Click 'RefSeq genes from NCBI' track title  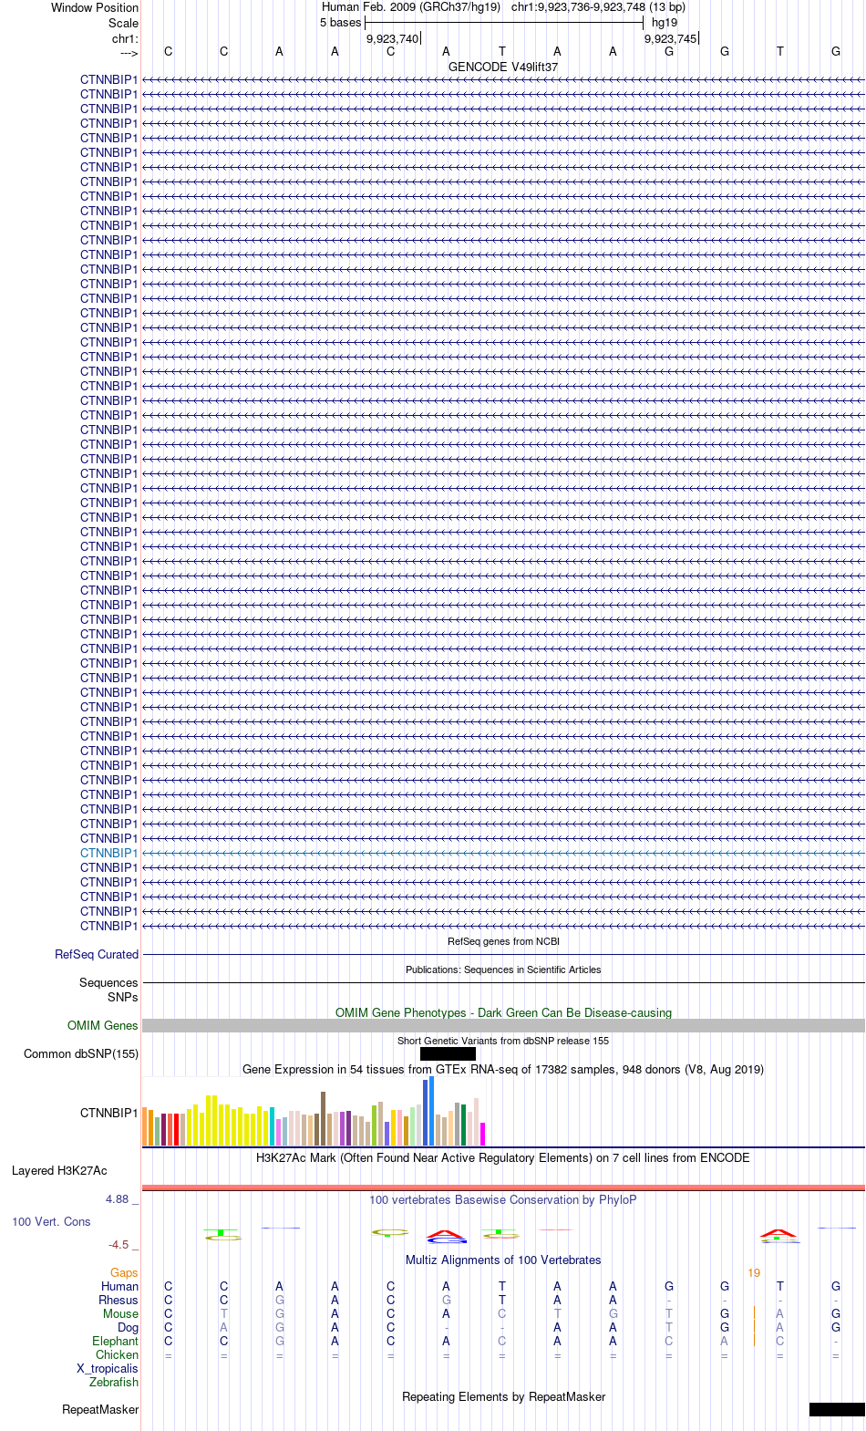pyautogui.click(x=503, y=941)
